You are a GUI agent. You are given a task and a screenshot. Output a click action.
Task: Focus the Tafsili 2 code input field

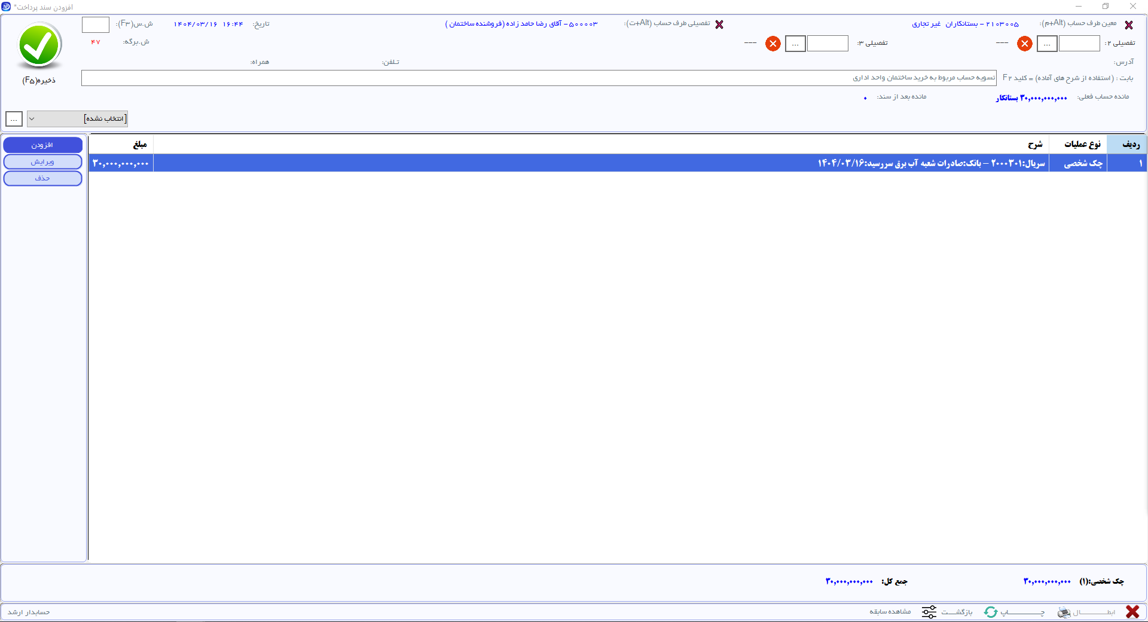(x=1079, y=44)
